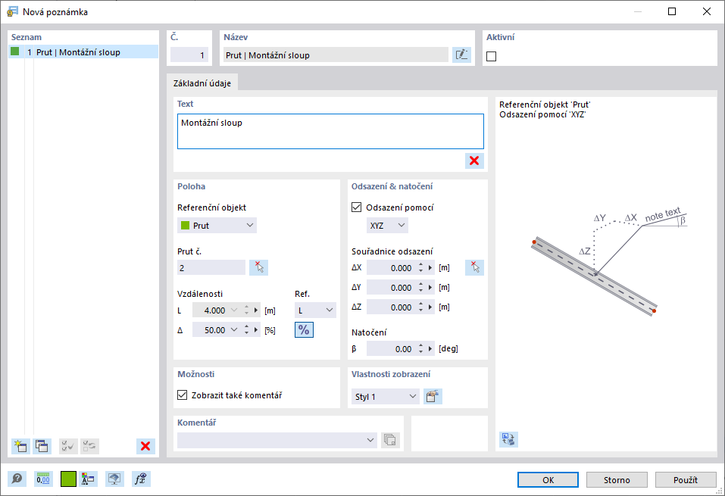Edit display style next to Styl 1

pyautogui.click(x=433, y=396)
